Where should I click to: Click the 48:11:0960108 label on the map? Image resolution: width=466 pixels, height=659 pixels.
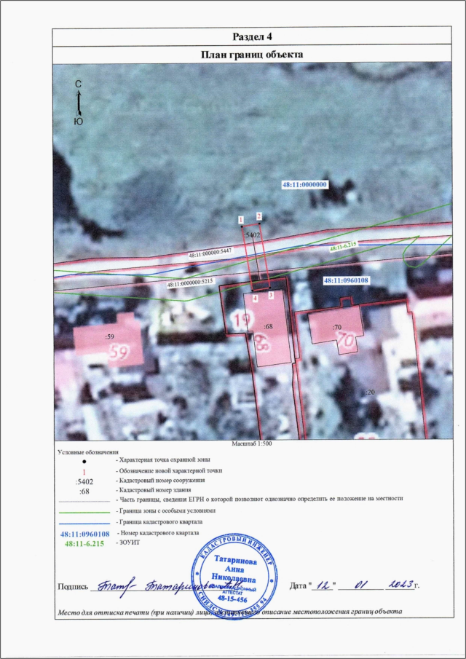pyautogui.click(x=347, y=279)
